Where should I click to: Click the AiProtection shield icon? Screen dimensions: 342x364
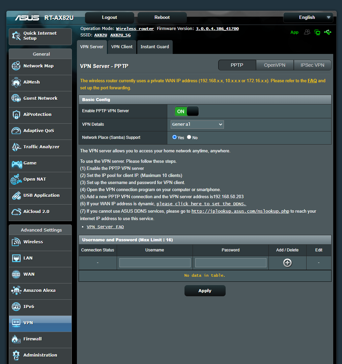[x=16, y=115]
